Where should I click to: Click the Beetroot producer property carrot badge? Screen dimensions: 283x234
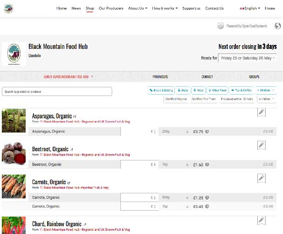(261, 145)
